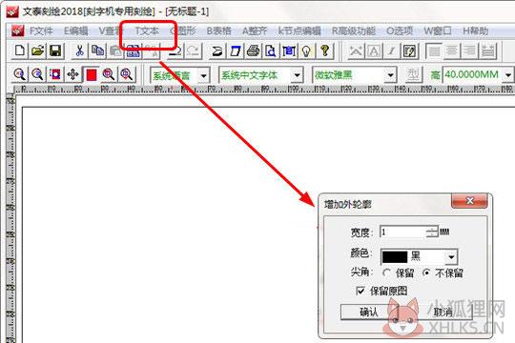Viewport: 515px width, 343px height.
Task: Select the 不保留 radio button
Action: tap(426, 272)
